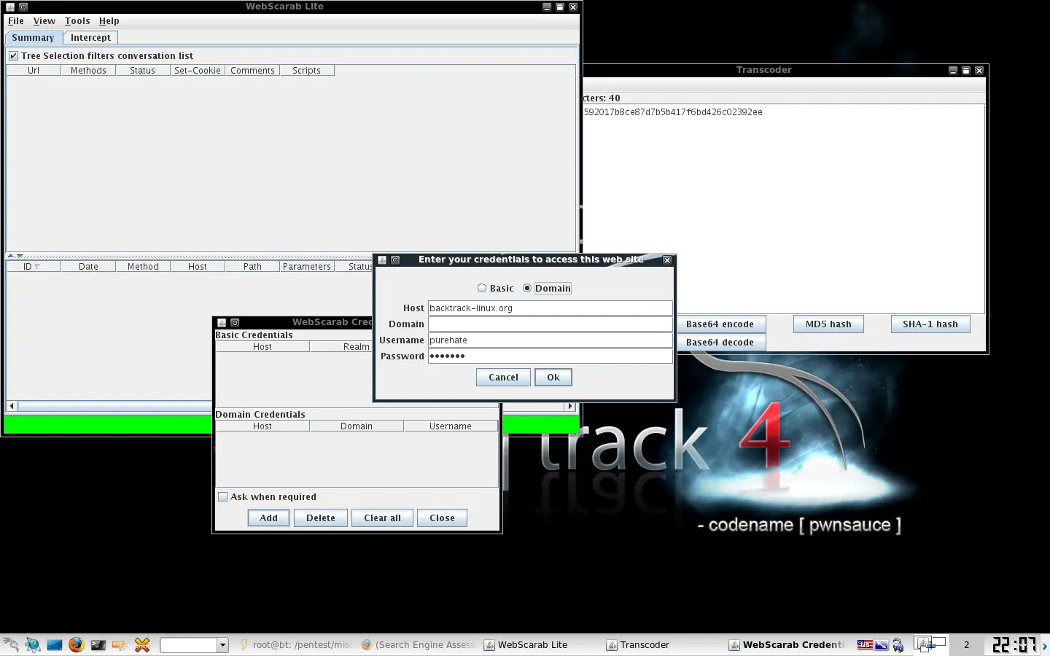Click the orange X panel icon
The width and height of the screenshot is (1050, 656).
point(141,645)
